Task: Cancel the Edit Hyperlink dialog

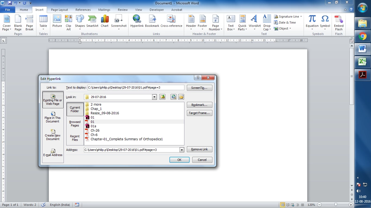Action: (x=202, y=160)
